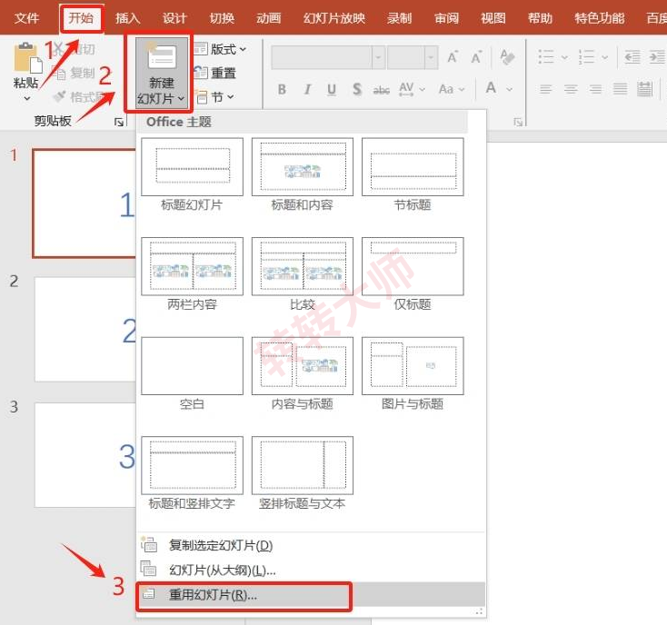The width and height of the screenshot is (667, 625).
Task: Align text left
Action: click(x=546, y=89)
